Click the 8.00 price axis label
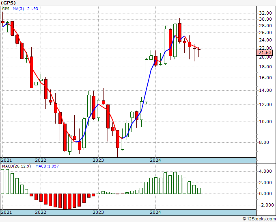The height and width of the screenshot is (222, 276). 264,142
